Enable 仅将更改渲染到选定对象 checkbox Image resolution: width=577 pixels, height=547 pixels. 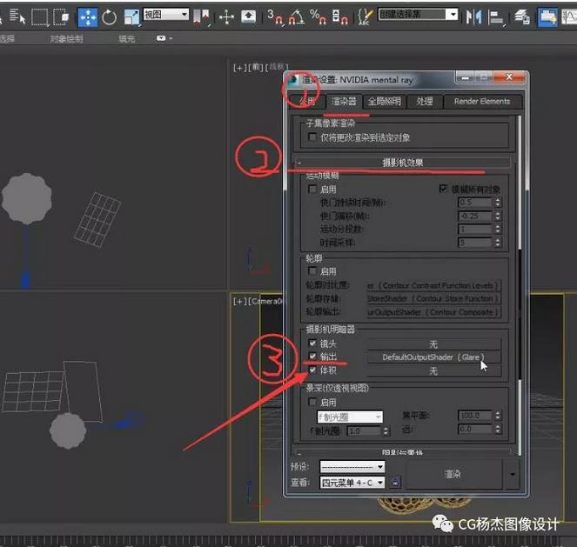(312, 137)
